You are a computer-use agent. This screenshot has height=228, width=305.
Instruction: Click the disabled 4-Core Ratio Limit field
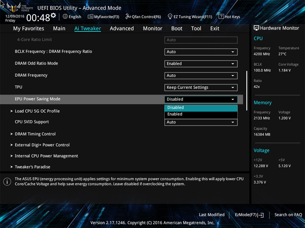point(201,40)
